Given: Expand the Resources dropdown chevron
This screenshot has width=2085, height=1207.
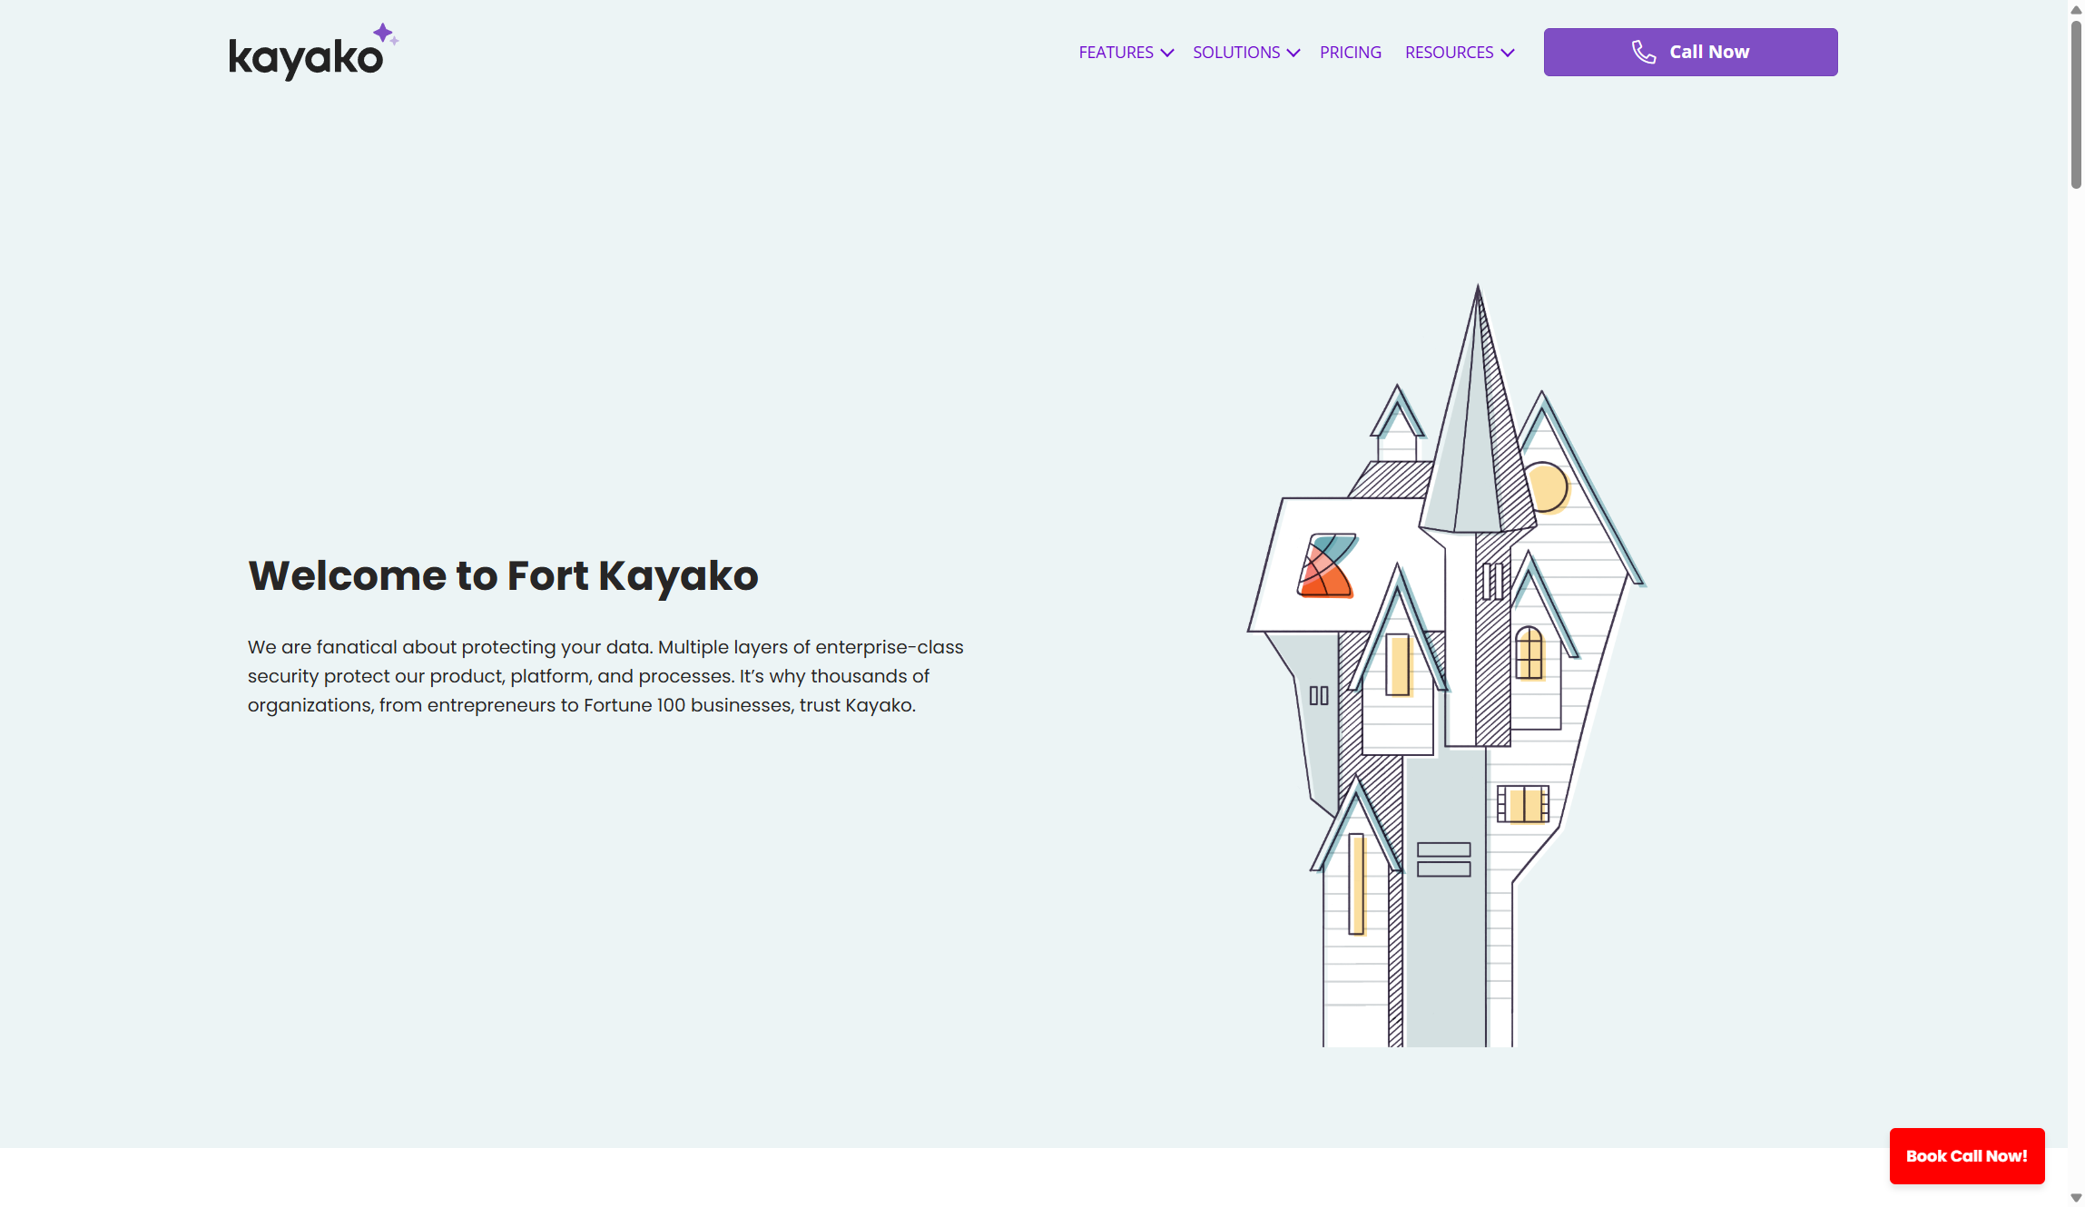Looking at the screenshot, I should pos(1508,53).
